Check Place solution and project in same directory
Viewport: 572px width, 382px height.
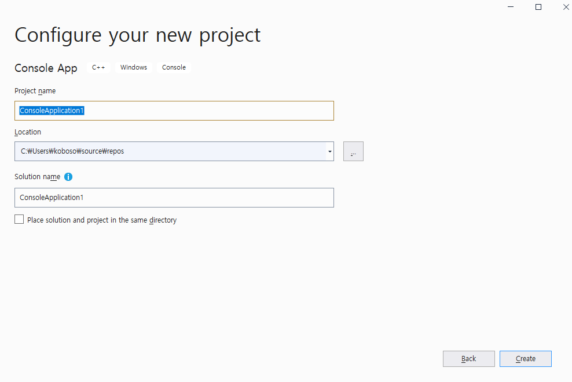point(19,219)
